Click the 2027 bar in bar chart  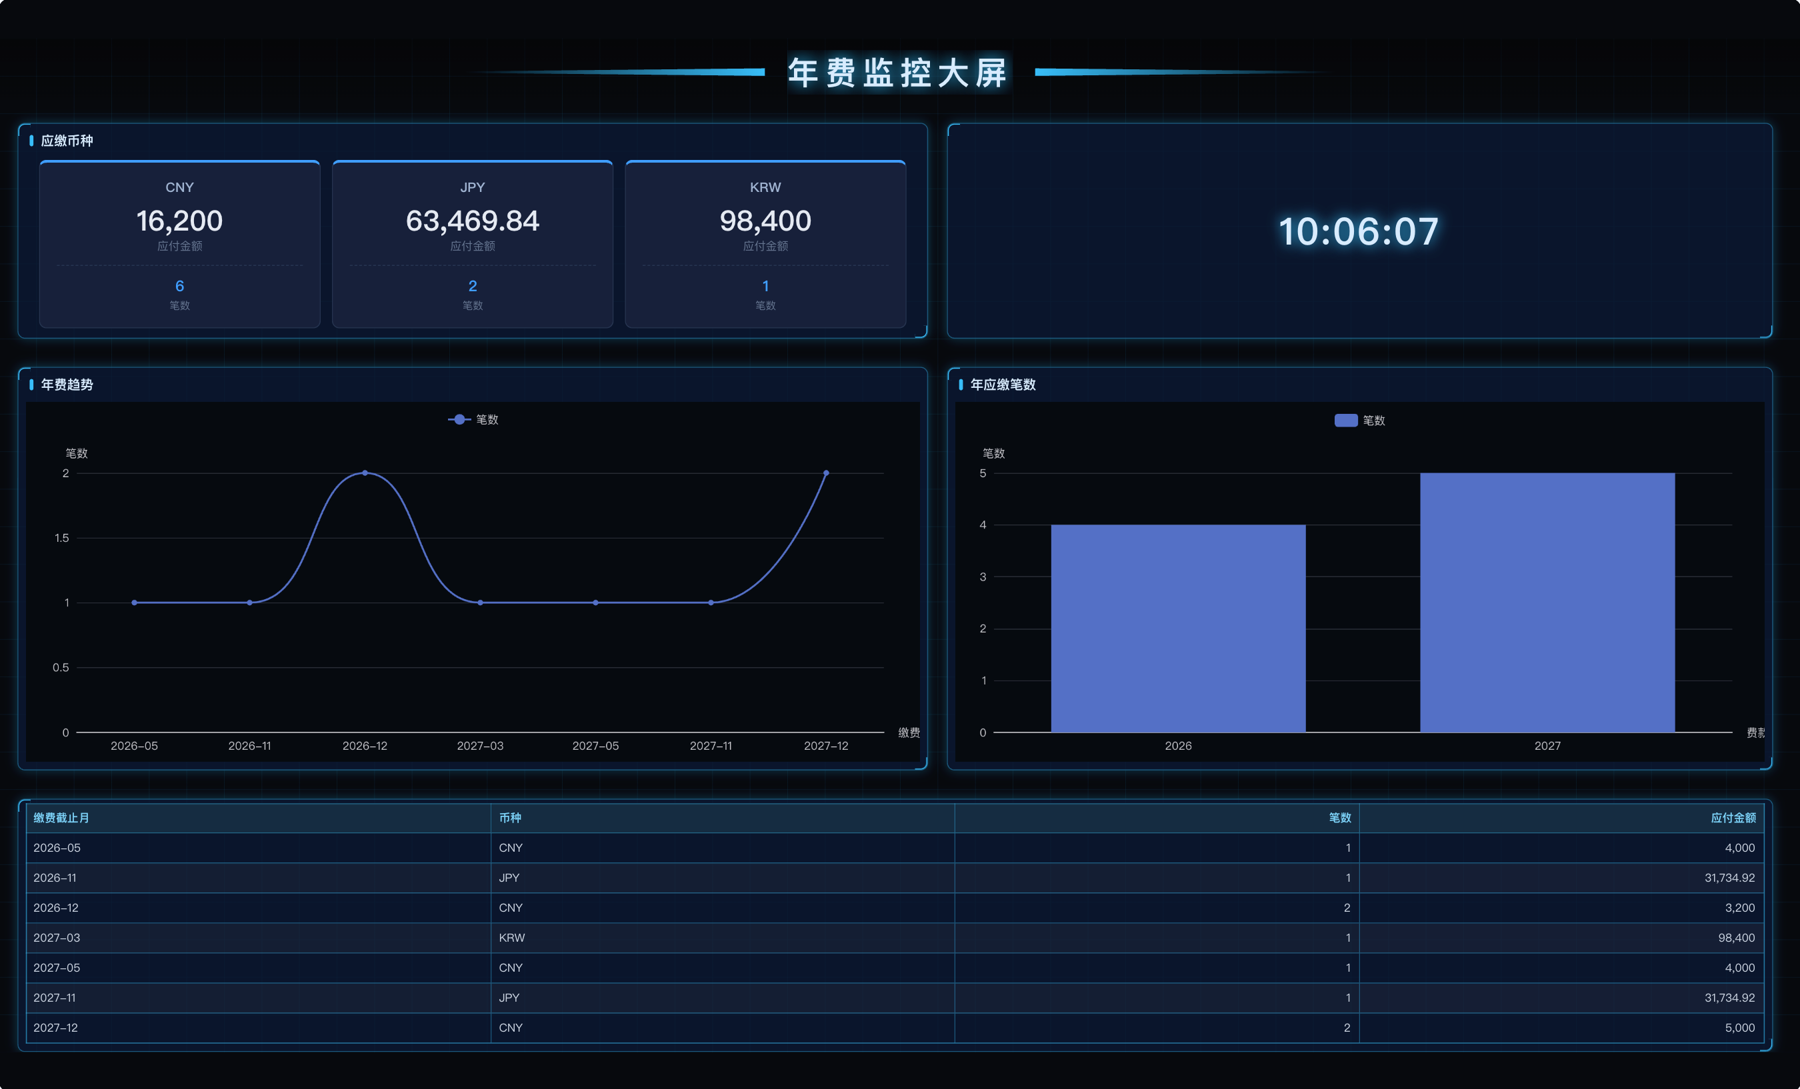tap(1547, 602)
